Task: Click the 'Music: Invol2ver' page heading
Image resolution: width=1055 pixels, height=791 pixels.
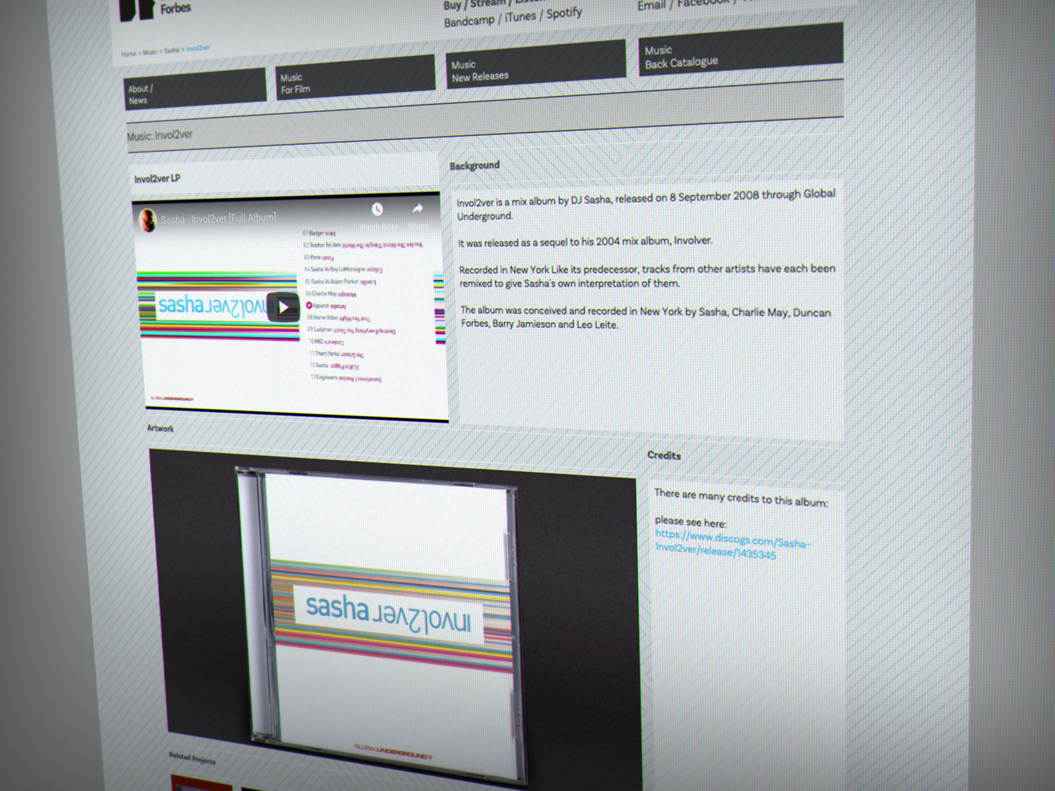Action: (x=160, y=135)
